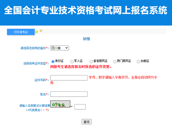
Task: Click the 初级 level heading
Action: coord(87,39)
